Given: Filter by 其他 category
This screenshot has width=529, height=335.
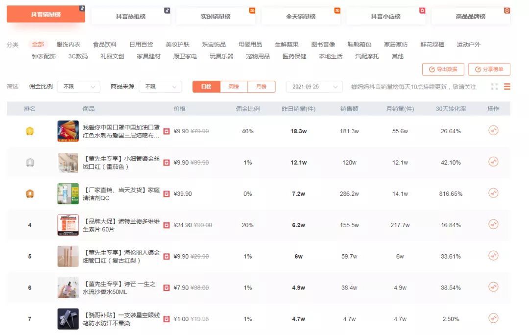Looking at the screenshot, I should click(397, 56).
